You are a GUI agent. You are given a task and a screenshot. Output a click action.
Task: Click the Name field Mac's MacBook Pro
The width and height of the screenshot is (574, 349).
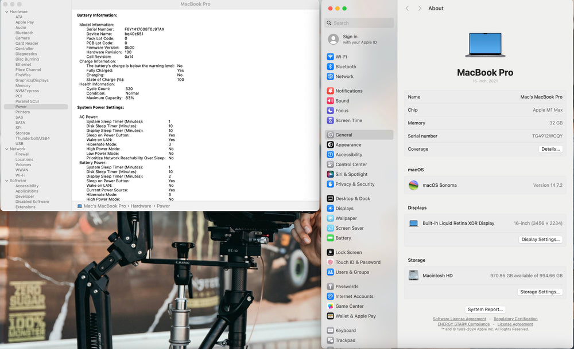pos(541,97)
